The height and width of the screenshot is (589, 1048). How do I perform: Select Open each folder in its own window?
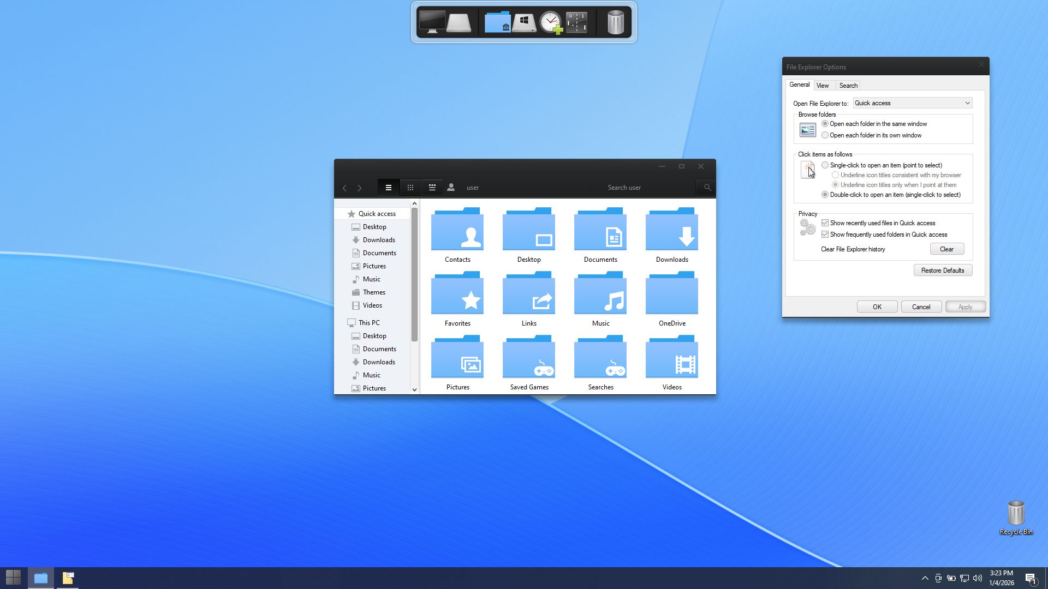825,135
